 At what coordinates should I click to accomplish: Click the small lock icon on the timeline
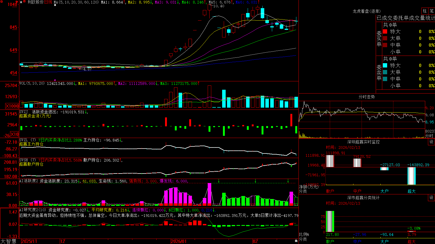[x=296, y=241]
